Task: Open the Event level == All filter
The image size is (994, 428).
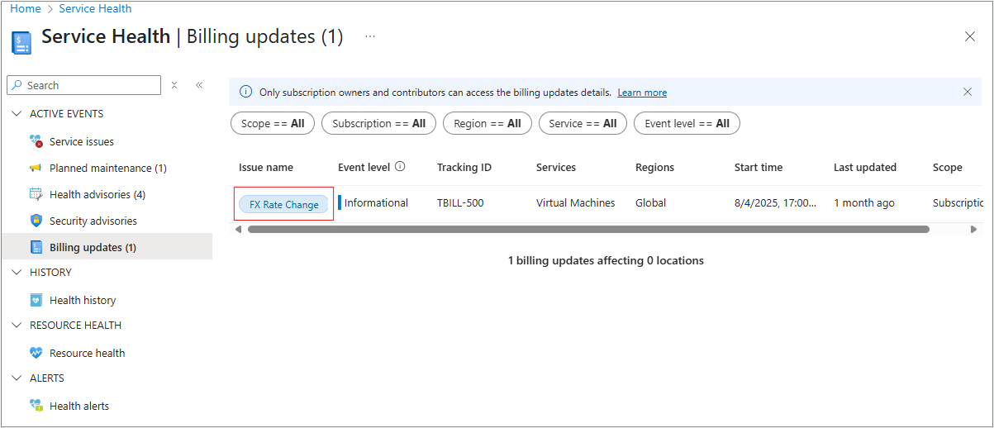Action: 687,124
